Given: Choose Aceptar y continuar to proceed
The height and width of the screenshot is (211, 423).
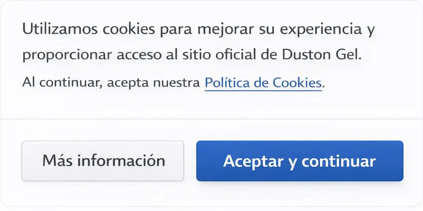Looking at the screenshot, I should click(x=300, y=161).
